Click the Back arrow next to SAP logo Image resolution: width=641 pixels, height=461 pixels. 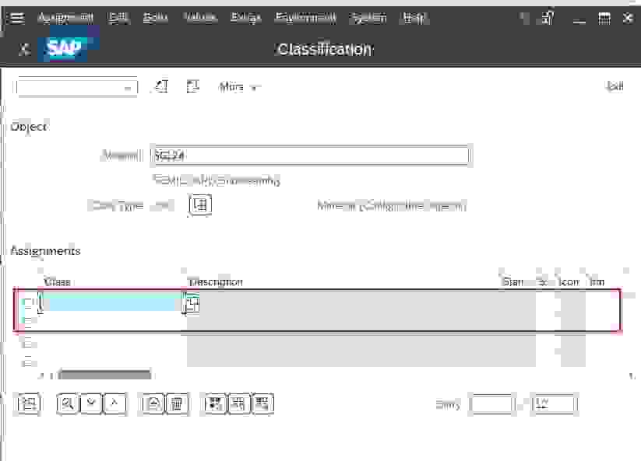pos(23,48)
